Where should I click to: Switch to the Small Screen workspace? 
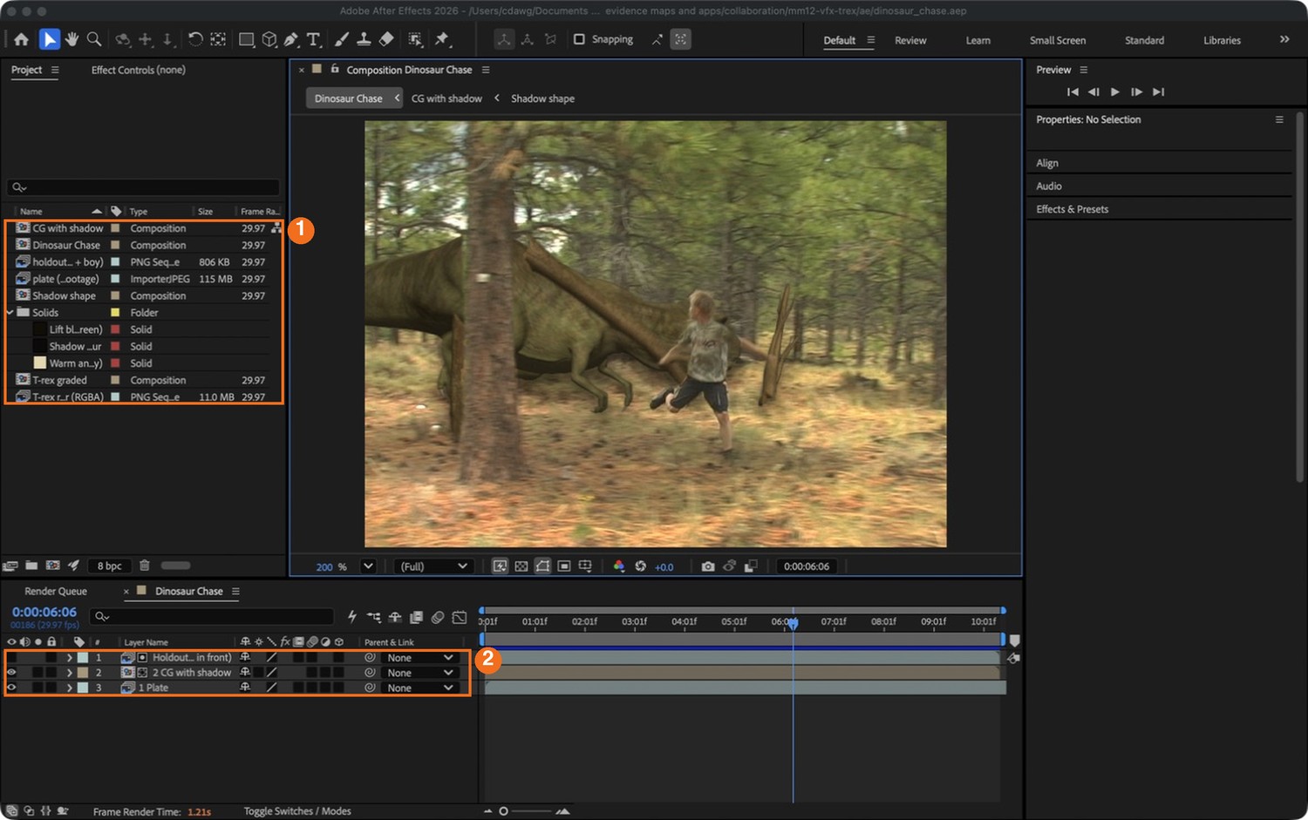click(1057, 40)
